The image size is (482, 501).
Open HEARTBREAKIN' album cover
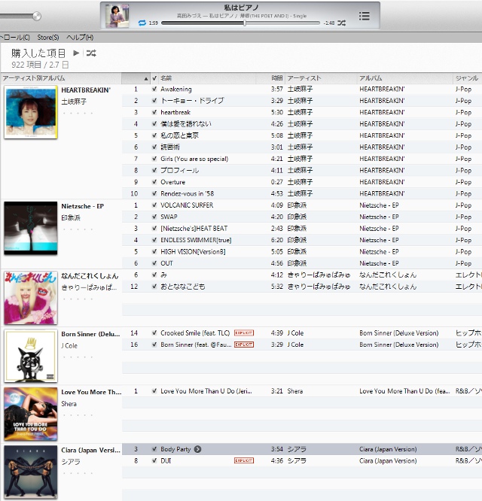coord(31,112)
